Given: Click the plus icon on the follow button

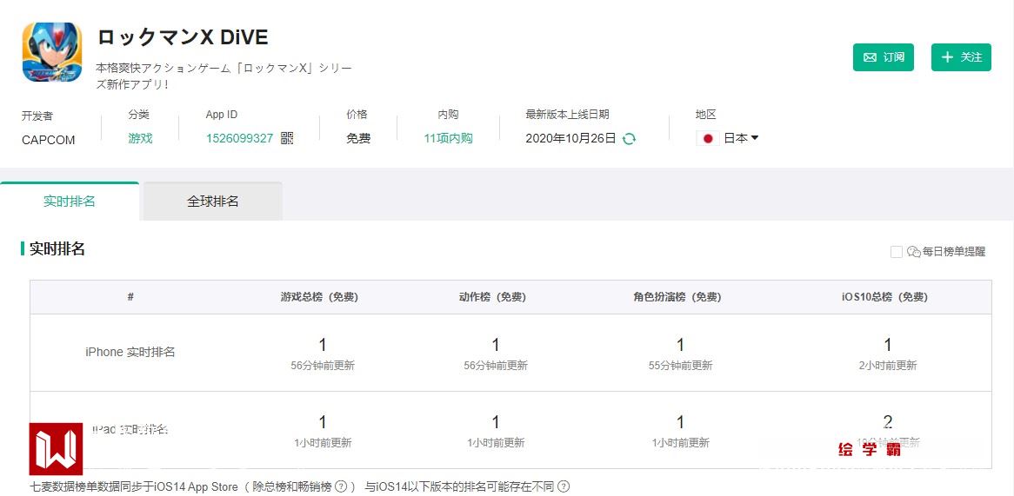Looking at the screenshot, I should click(x=948, y=57).
